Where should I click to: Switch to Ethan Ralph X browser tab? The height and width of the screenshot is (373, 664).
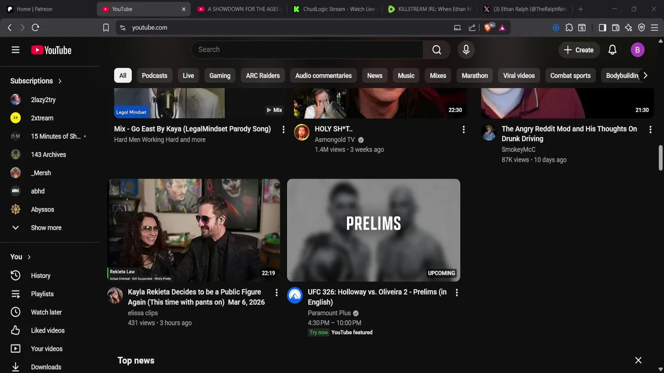pyautogui.click(x=525, y=9)
